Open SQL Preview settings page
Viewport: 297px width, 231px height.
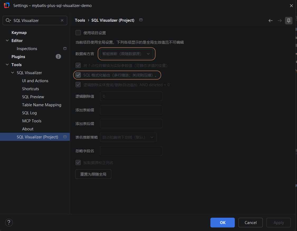tap(33, 97)
